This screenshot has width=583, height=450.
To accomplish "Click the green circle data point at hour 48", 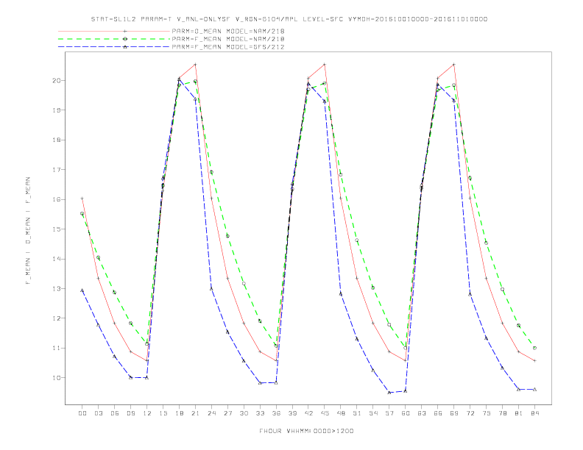I will tap(341, 174).
